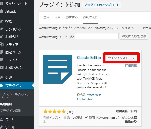Go to ダッシュボード dashboard icon

(2, 4)
